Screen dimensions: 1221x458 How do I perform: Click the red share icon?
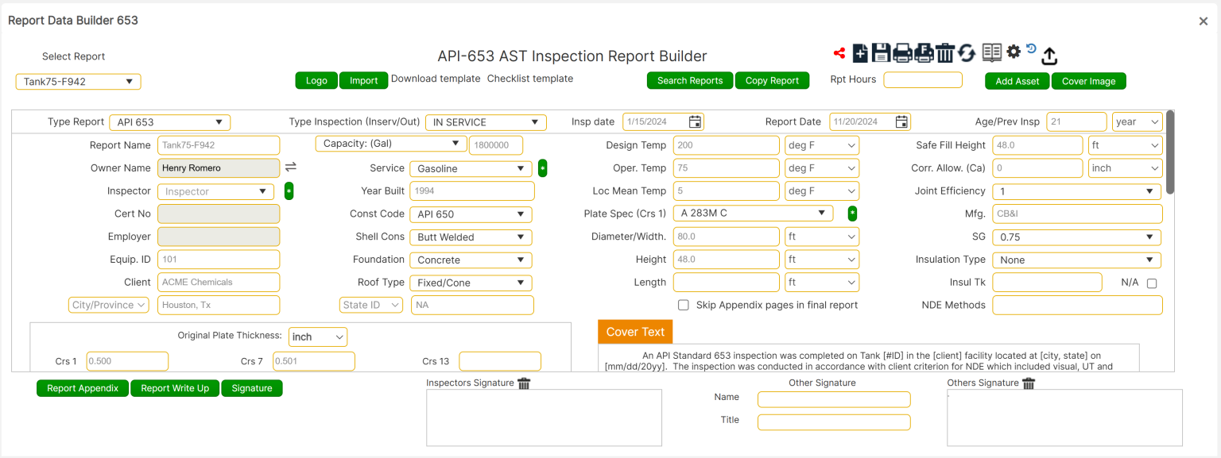[x=839, y=52]
